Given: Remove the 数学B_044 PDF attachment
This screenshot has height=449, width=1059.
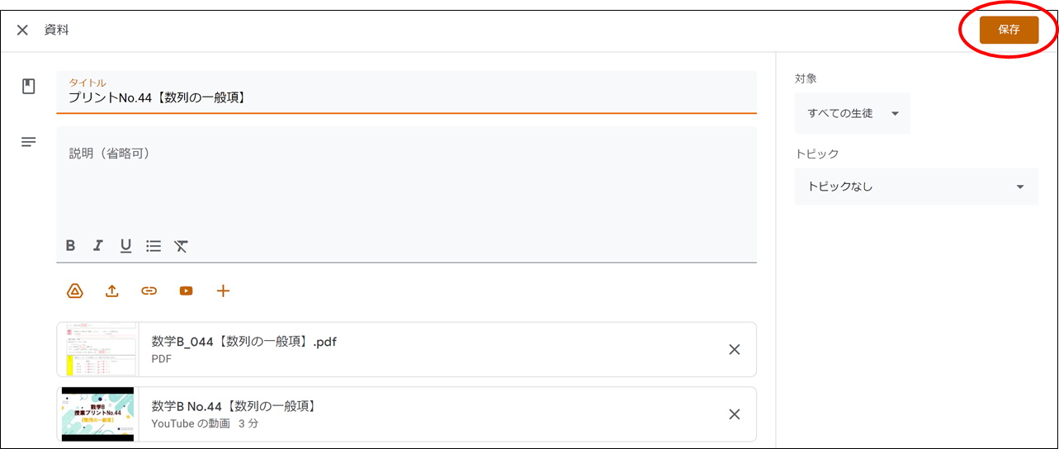Looking at the screenshot, I should (734, 349).
